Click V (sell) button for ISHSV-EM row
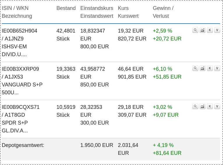Viewport: 223px width, 165px height. 217,30
